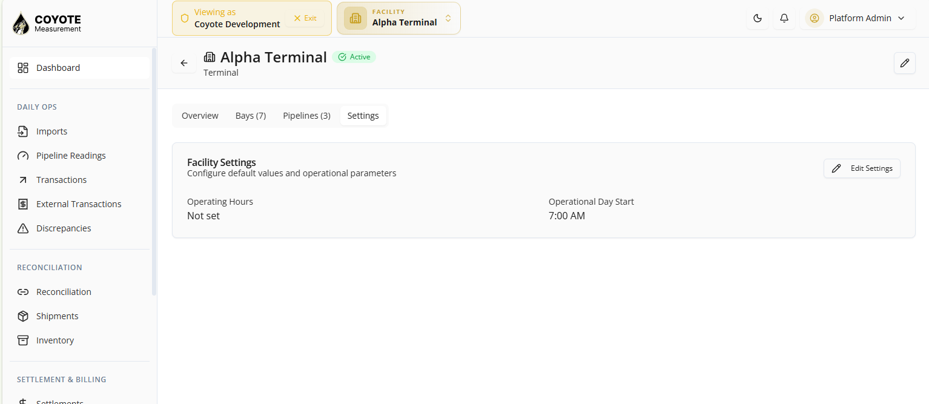Go back using the left arrow button
This screenshot has height=404, width=929.
(x=184, y=63)
